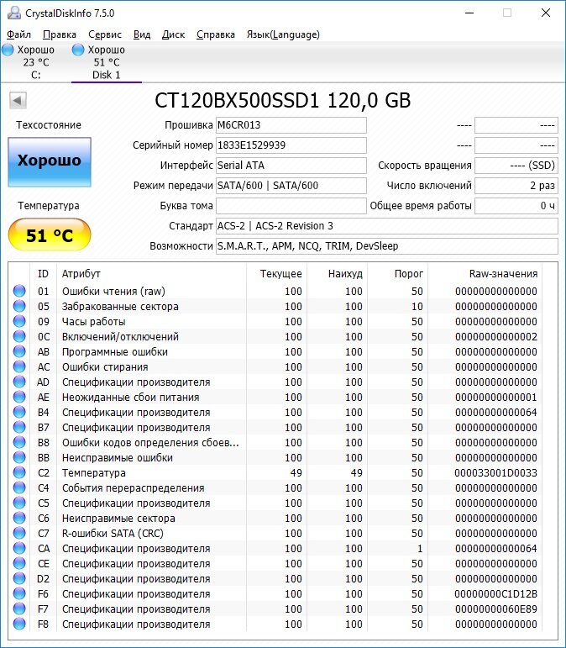This screenshot has height=648, width=566.
Task: Click the empty Буква тома field
Action: pyautogui.click(x=291, y=206)
